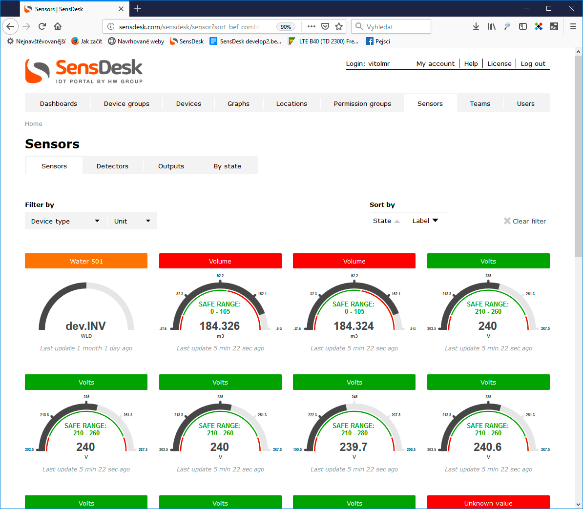This screenshot has height=509, width=583.
Task: Reload the current page
Action: (42, 26)
